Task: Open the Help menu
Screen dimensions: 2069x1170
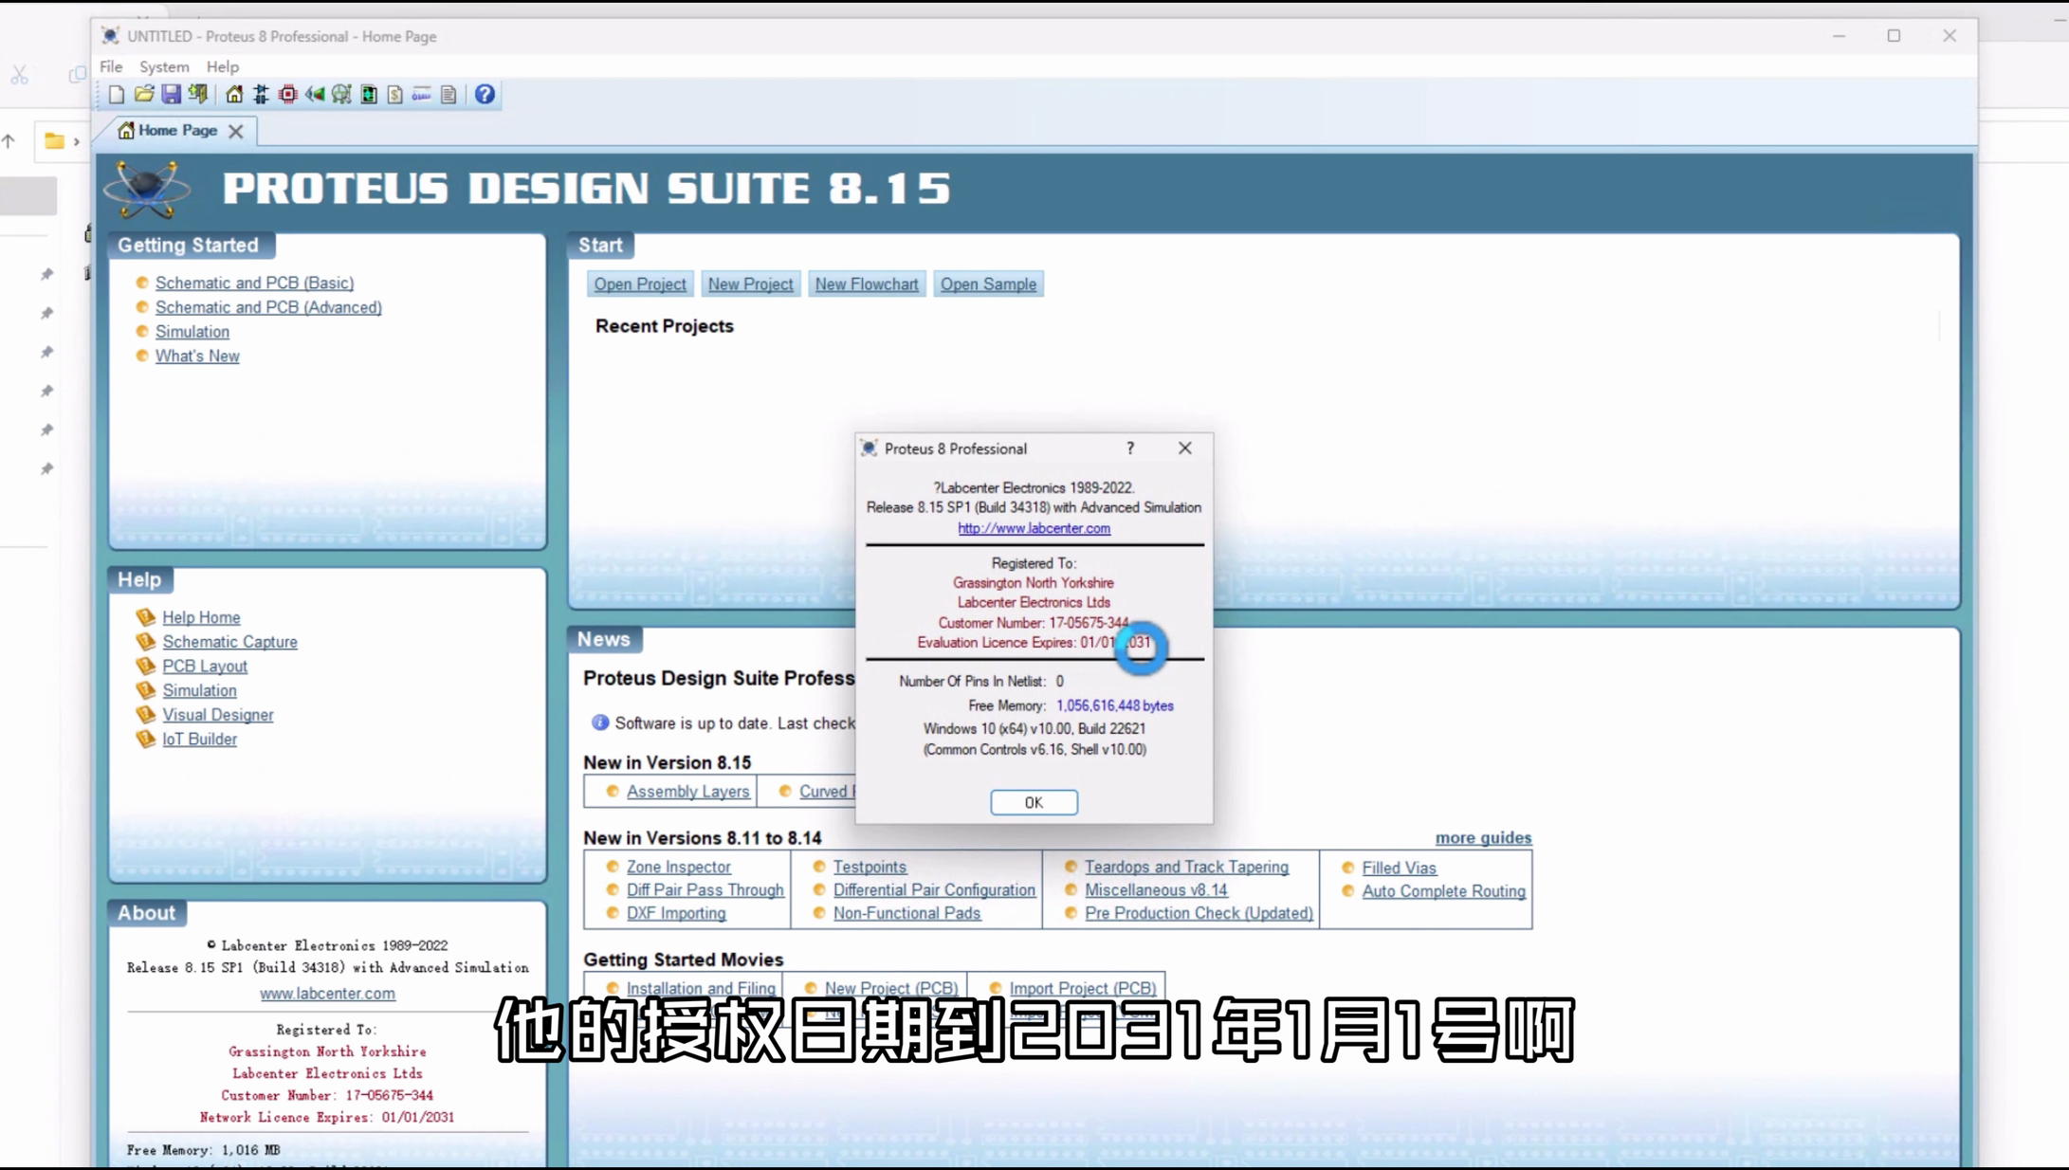Action: pyautogui.click(x=223, y=66)
